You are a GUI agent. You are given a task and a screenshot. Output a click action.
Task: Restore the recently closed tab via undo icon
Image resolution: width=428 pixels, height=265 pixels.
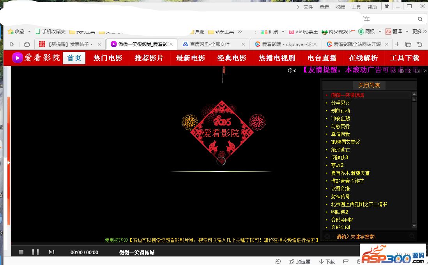tap(419, 44)
